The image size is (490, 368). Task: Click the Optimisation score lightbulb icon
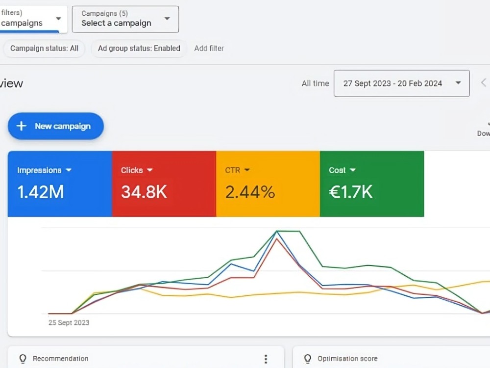tap(308, 359)
